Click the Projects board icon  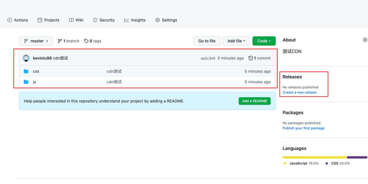click(x=40, y=20)
